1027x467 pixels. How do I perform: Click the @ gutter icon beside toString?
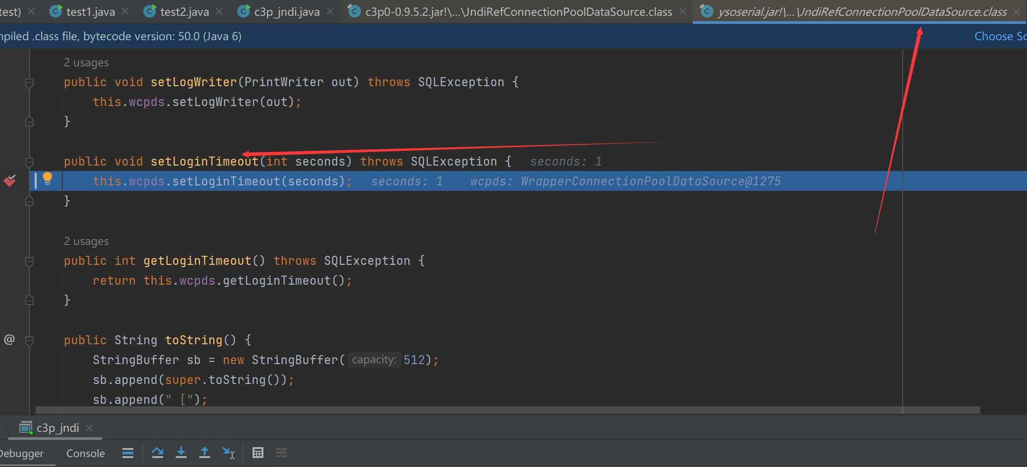(x=9, y=339)
